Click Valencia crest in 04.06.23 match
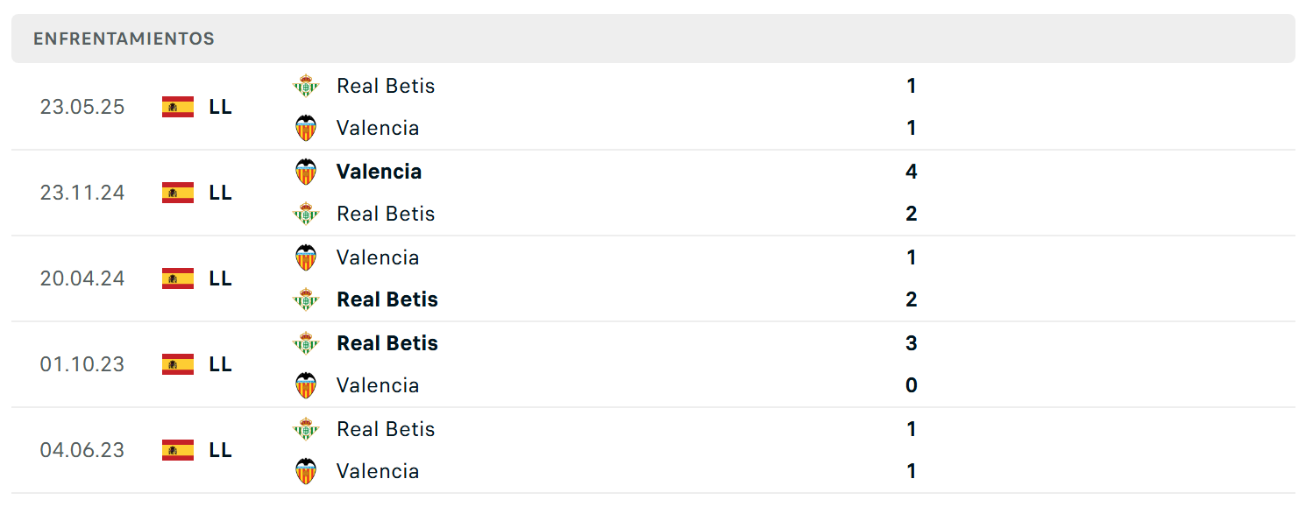 pyautogui.click(x=306, y=471)
